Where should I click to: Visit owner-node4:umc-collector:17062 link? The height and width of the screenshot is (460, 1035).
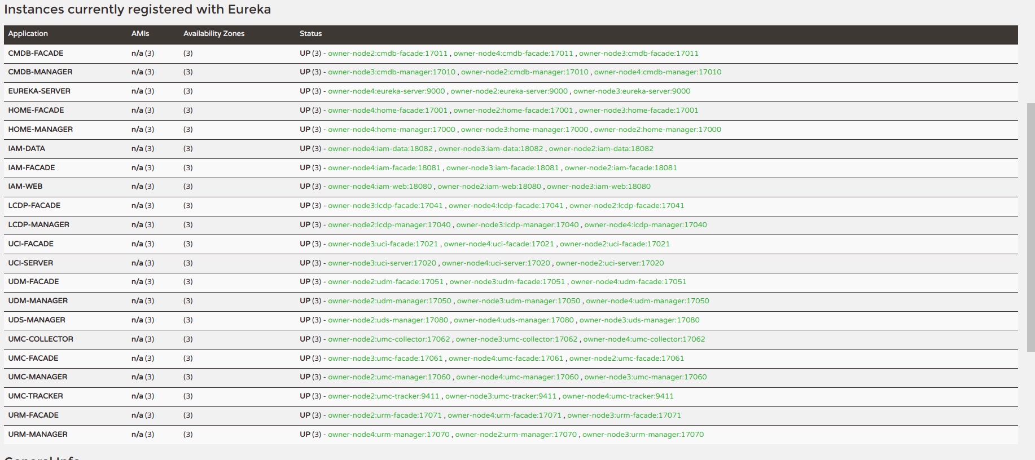[644, 339]
